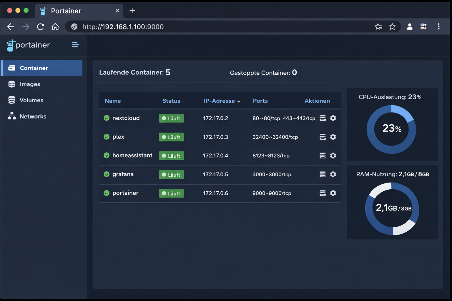
Task: View logs for the grafana container
Action: (323, 174)
